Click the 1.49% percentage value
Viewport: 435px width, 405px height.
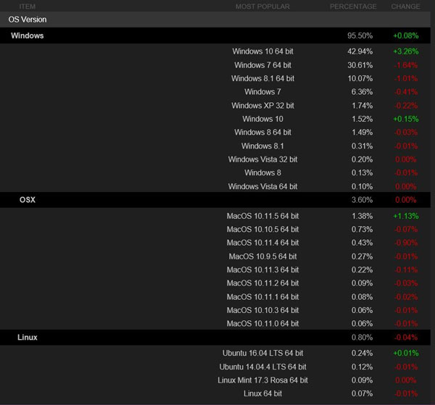pyautogui.click(x=362, y=133)
